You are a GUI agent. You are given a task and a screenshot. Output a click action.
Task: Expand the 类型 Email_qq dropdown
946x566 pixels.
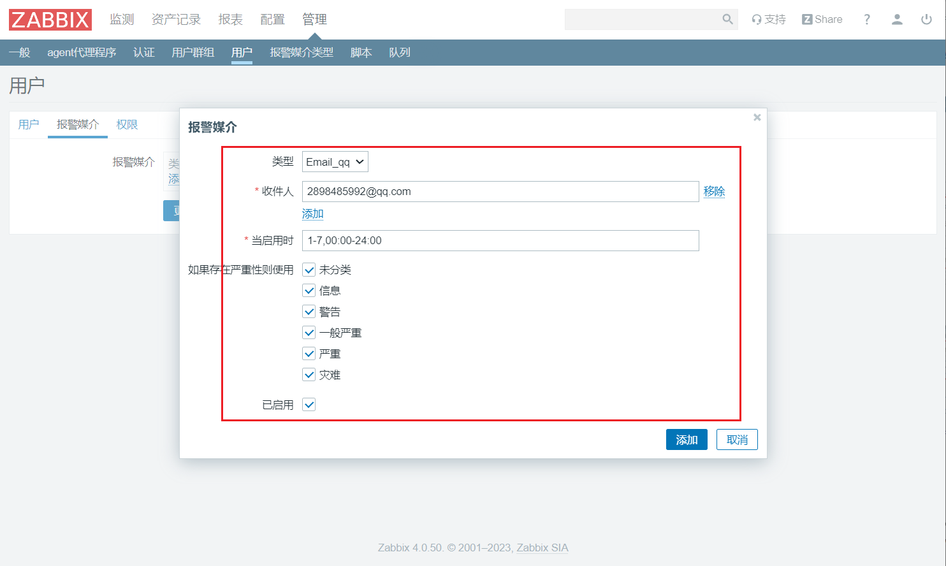point(335,162)
